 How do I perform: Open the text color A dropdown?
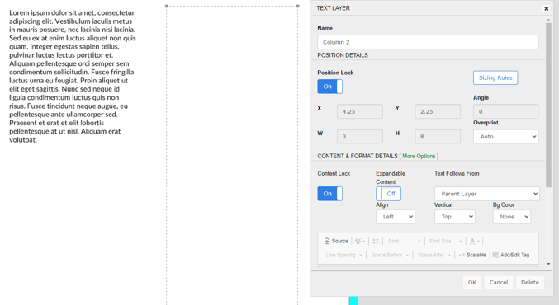(x=475, y=241)
